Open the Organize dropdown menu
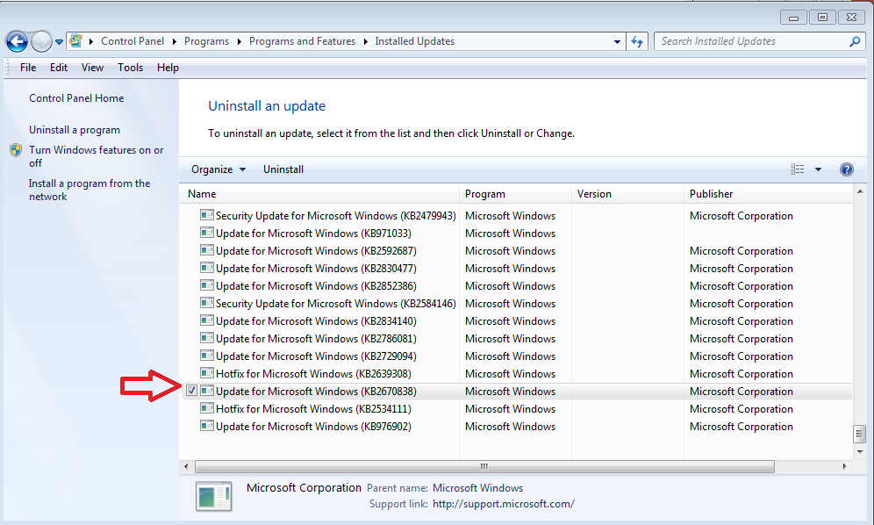This screenshot has width=874, height=525. coord(218,169)
